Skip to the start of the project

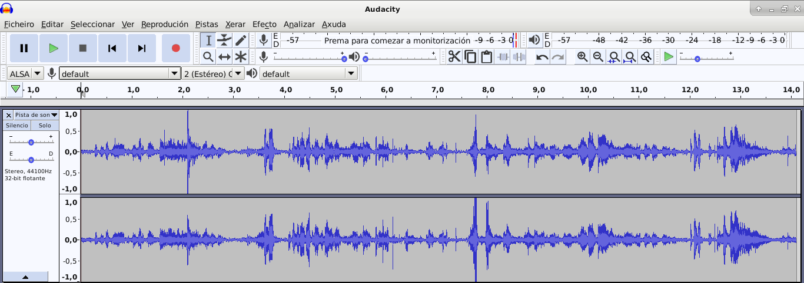pos(112,48)
